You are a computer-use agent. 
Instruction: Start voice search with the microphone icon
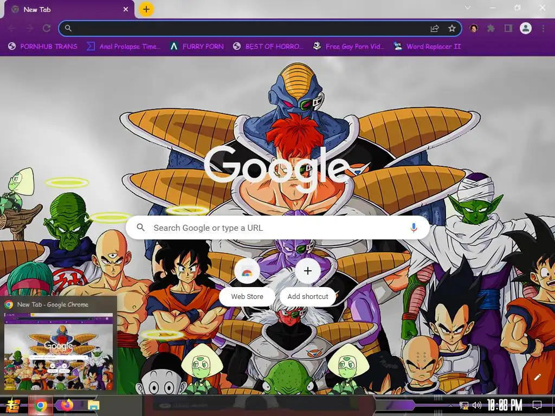(414, 228)
